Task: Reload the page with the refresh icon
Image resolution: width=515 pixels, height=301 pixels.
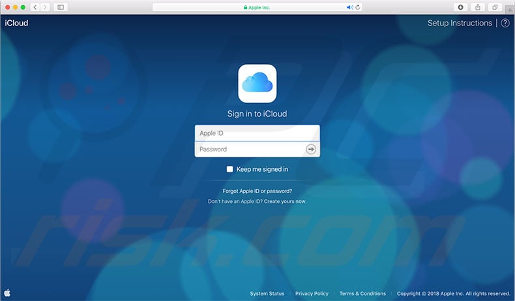Action: click(358, 7)
